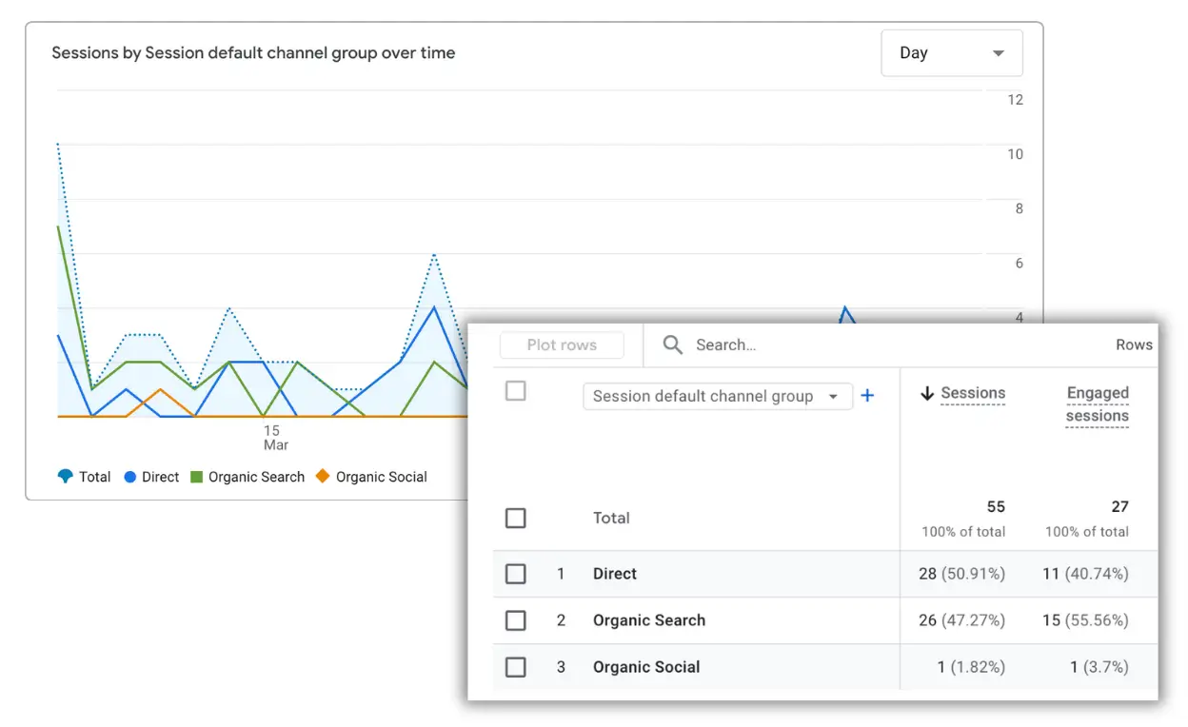Click the Organic Social row label

click(645, 667)
